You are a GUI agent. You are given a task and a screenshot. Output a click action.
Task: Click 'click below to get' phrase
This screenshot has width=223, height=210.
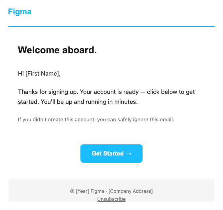[171, 92]
